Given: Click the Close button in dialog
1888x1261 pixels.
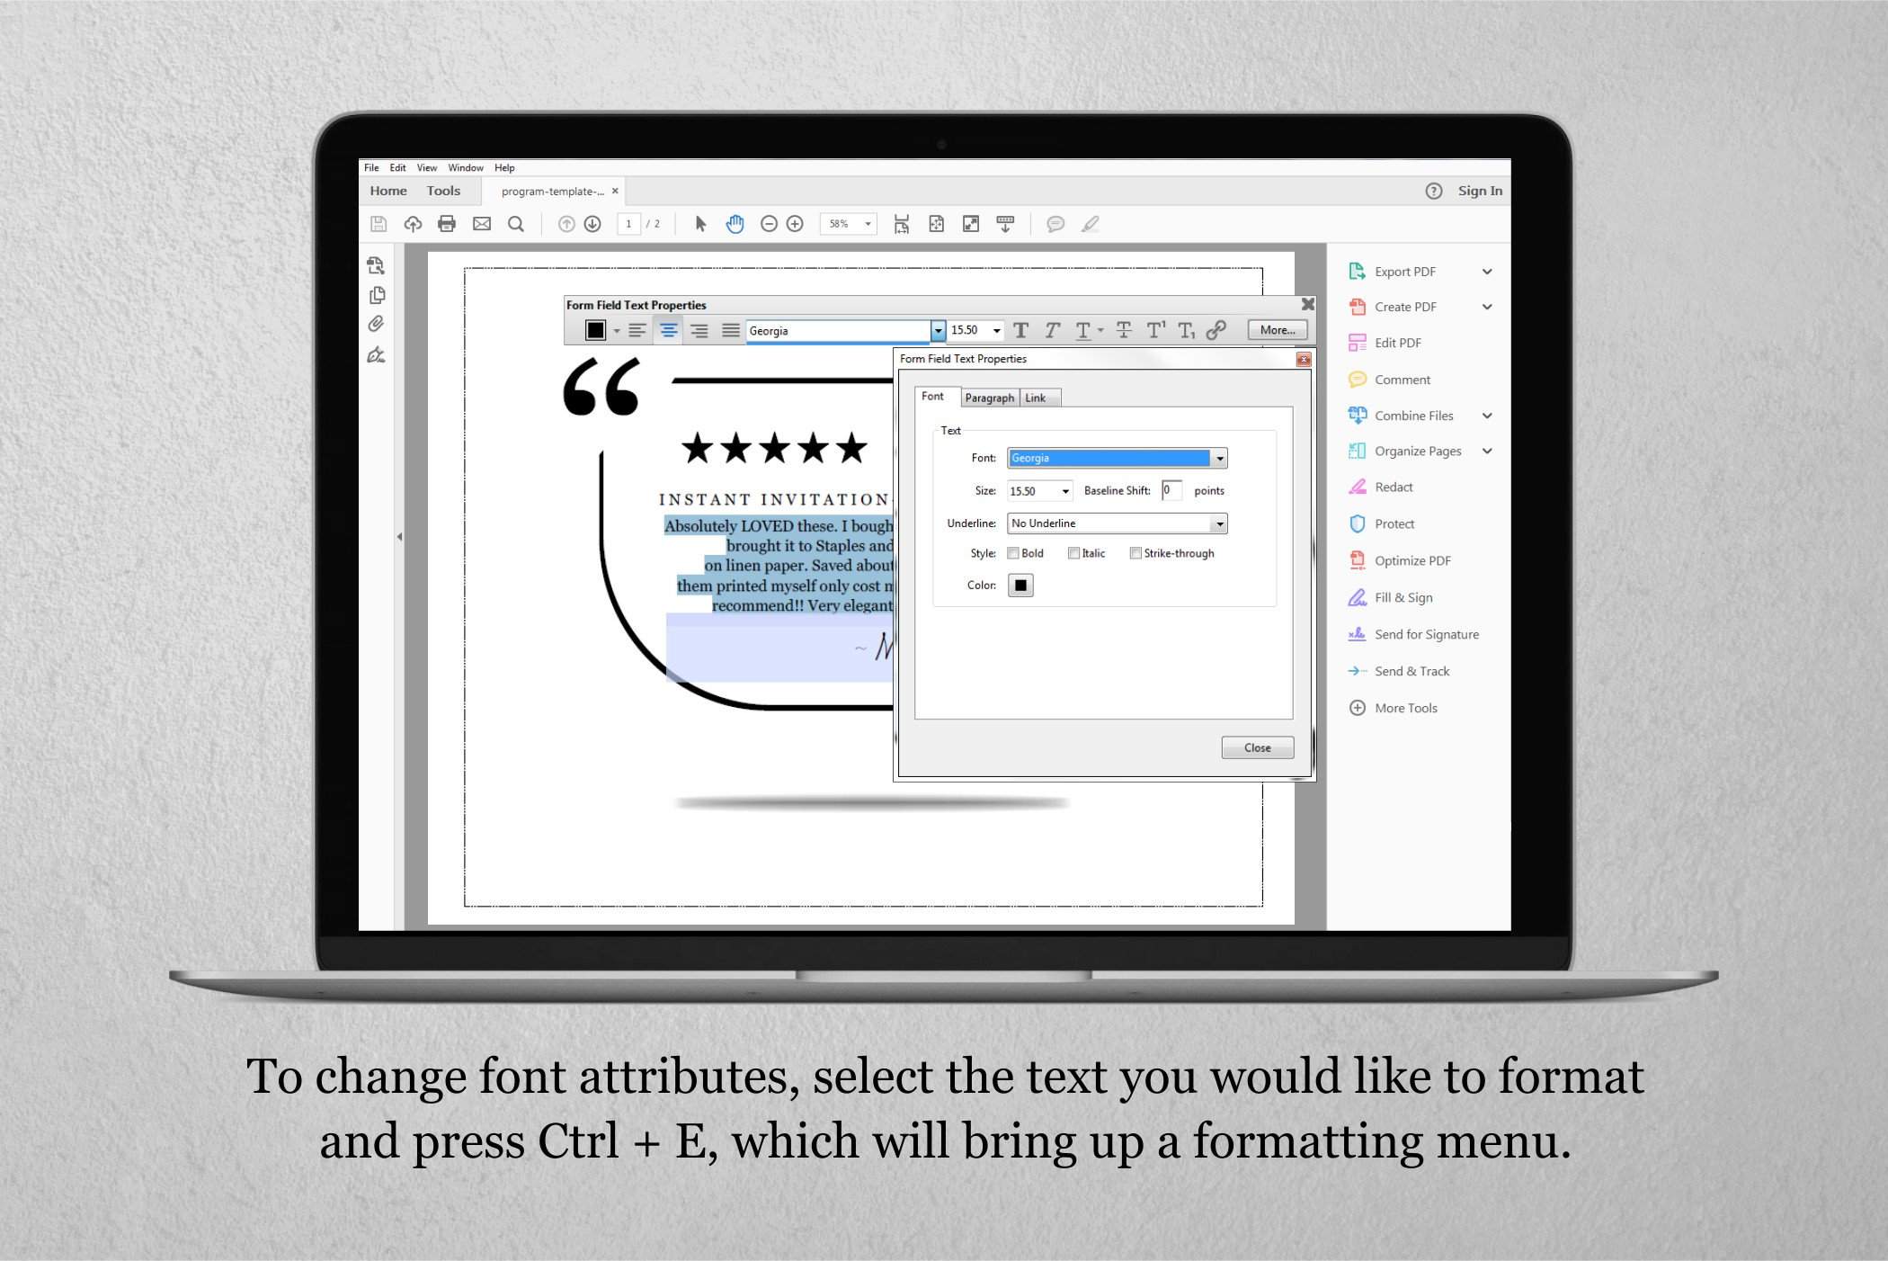Looking at the screenshot, I should (x=1256, y=747).
